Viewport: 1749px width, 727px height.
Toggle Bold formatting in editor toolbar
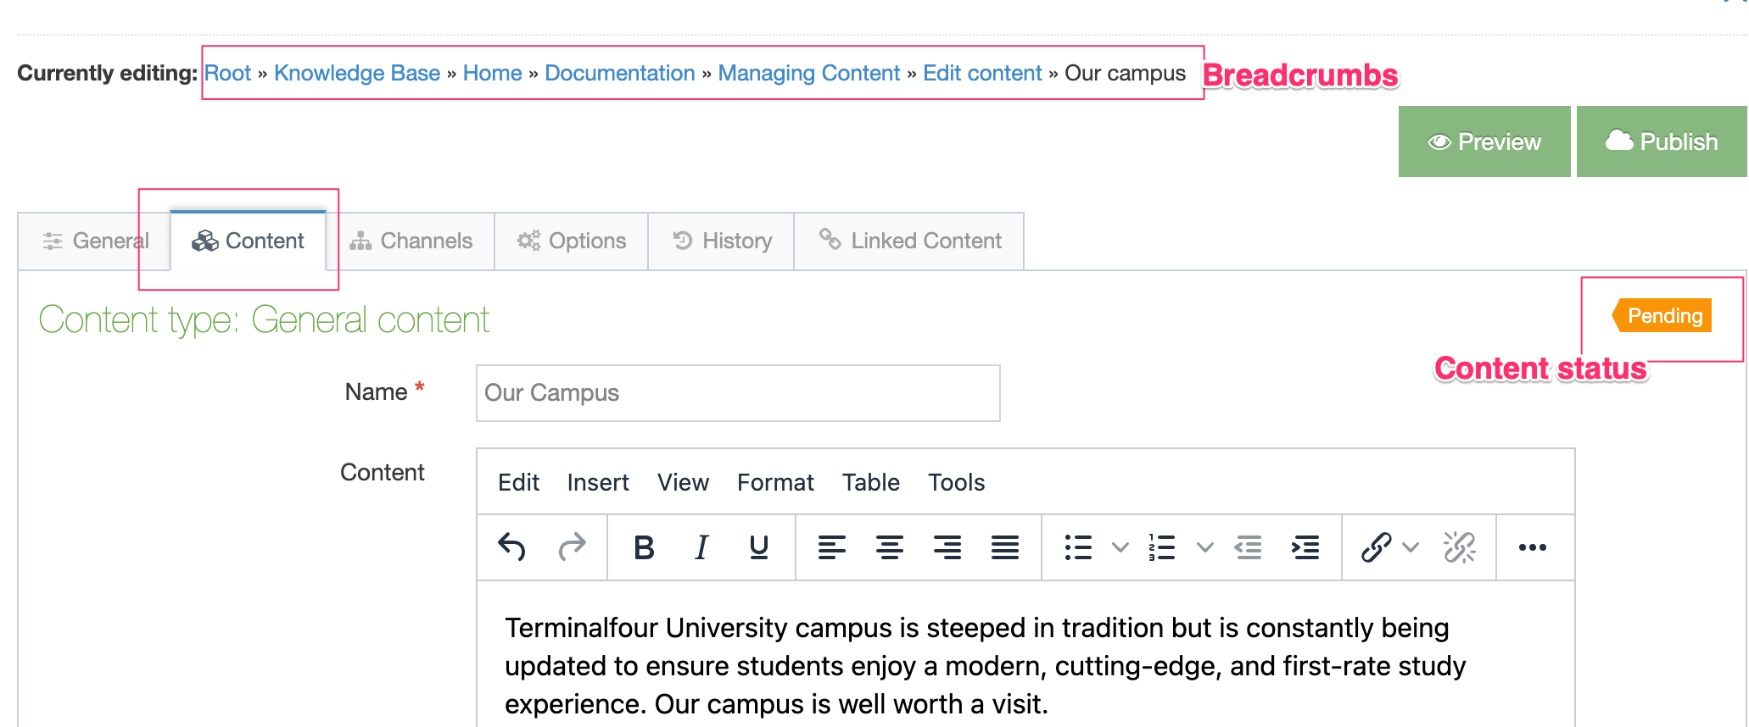(644, 547)
